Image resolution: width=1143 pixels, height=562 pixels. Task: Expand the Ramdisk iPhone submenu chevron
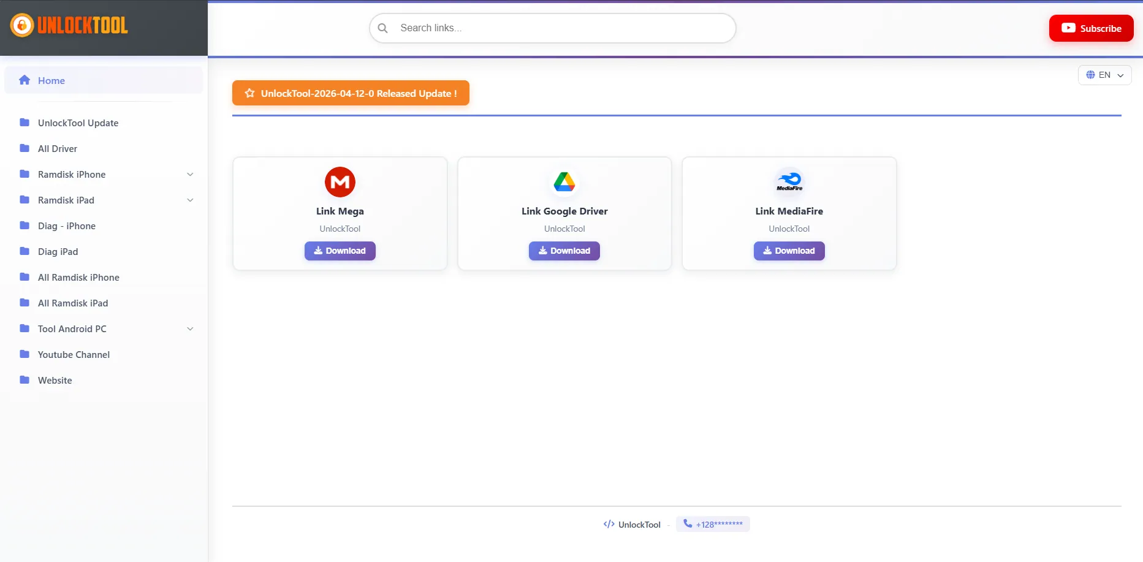[190, 175]
